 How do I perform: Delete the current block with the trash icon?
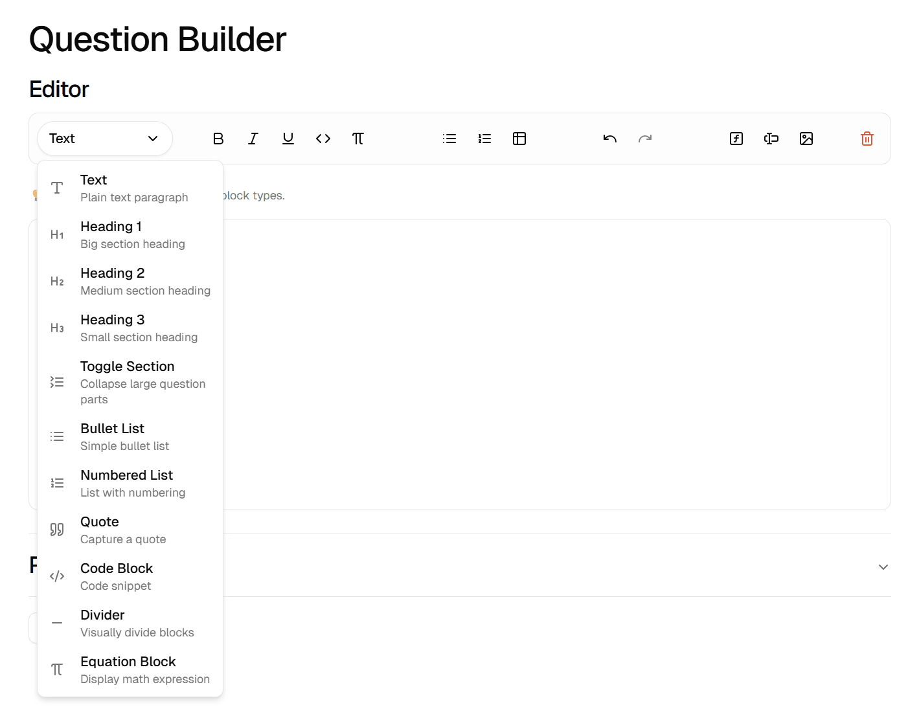(x=867, y=138)
